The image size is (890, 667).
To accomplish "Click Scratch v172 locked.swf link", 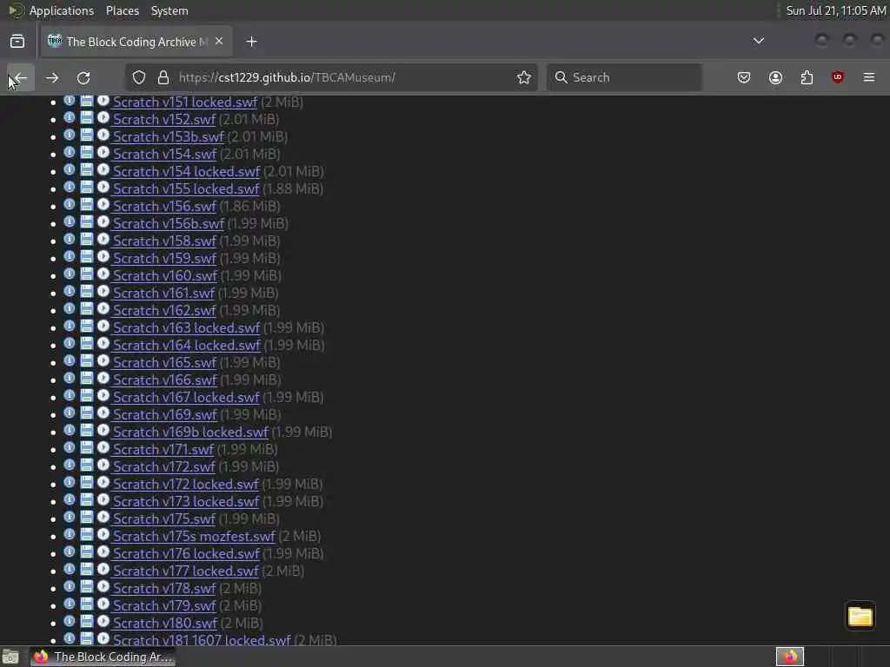I will click(x=186, y=484).
